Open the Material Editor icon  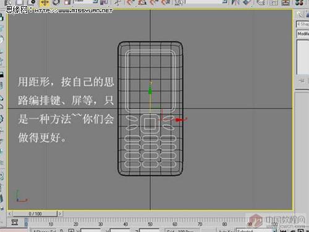[x=299, y=2]
